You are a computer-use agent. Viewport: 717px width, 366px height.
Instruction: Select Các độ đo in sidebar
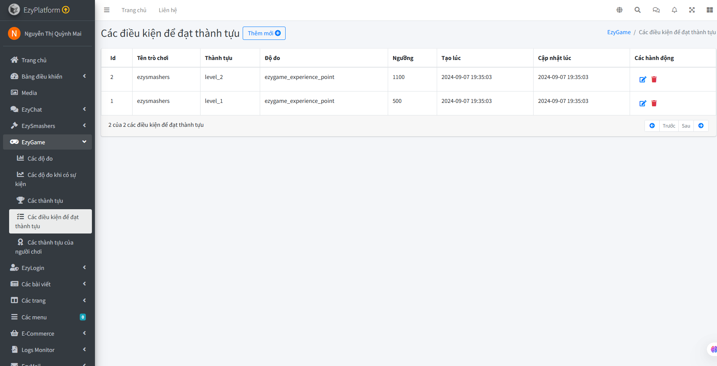40,158
